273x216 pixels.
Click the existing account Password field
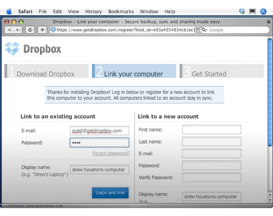100,143
